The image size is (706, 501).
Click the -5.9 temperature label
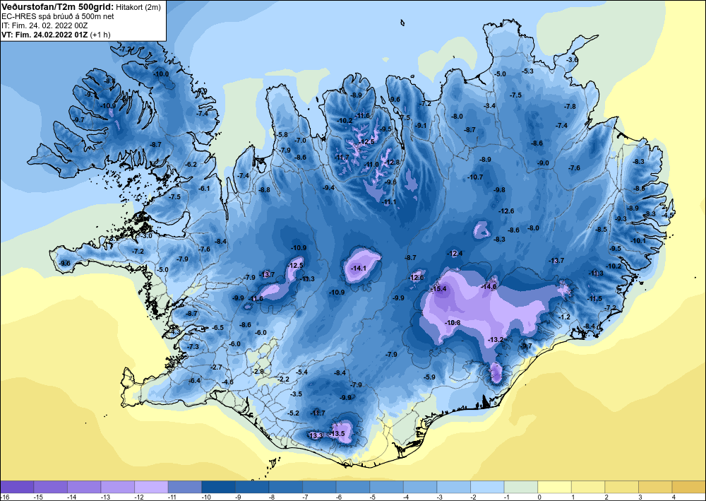coord(430,377)
